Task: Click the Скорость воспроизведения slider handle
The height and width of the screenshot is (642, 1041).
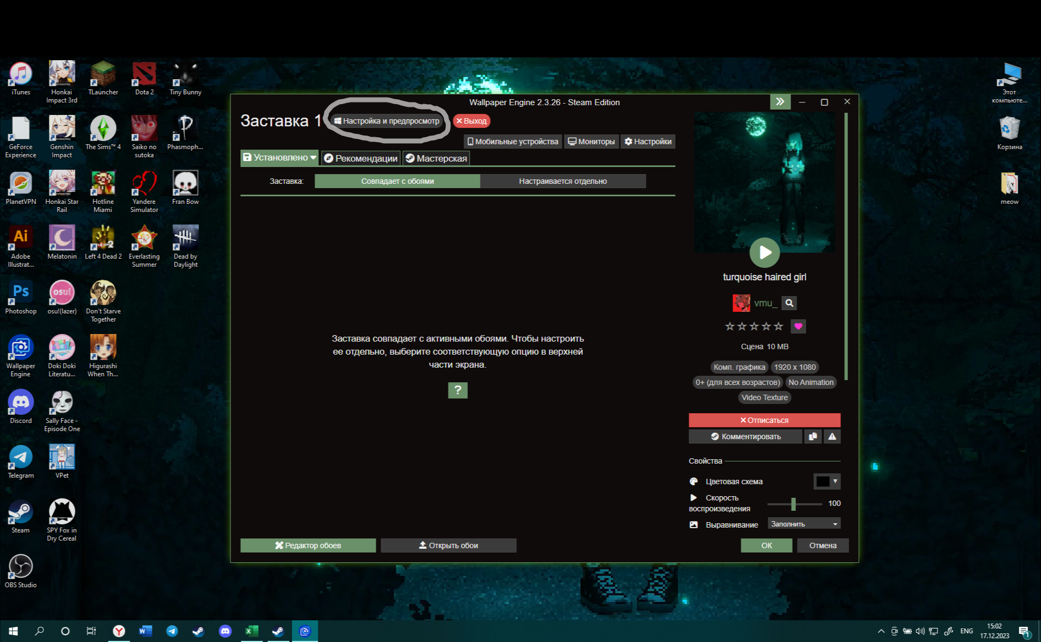Action: pos(793,504)
